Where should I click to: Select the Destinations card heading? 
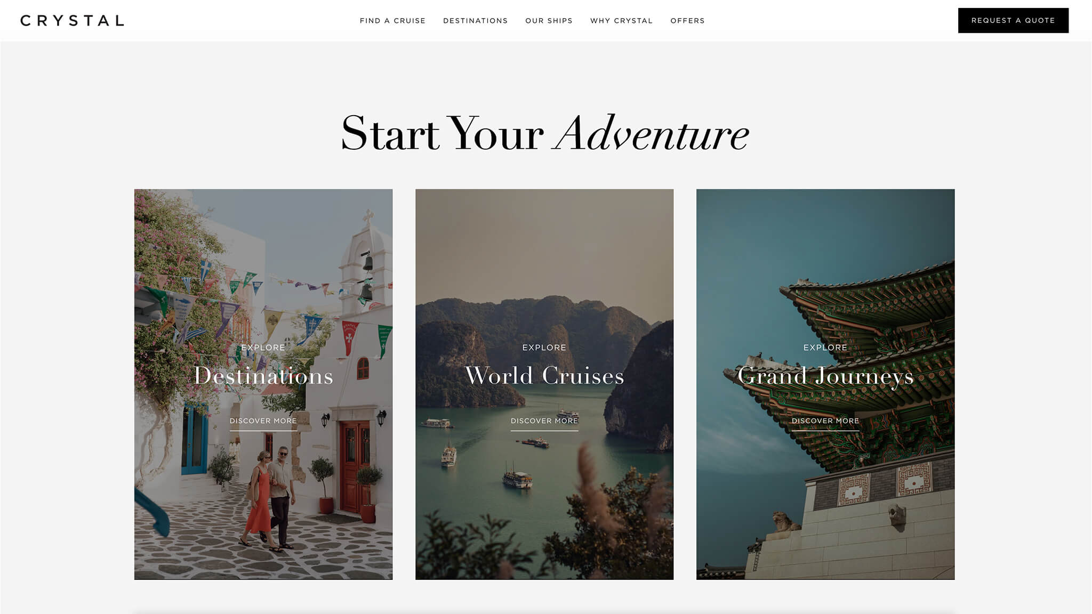(263, 376)
